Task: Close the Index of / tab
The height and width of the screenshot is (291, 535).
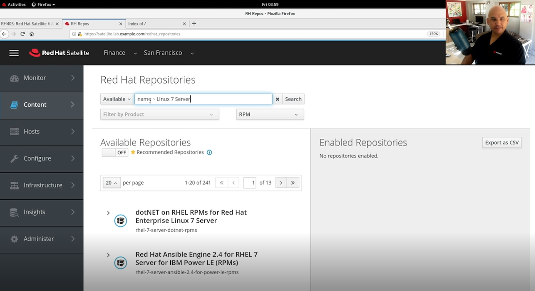Action: (x=184, y=24)
